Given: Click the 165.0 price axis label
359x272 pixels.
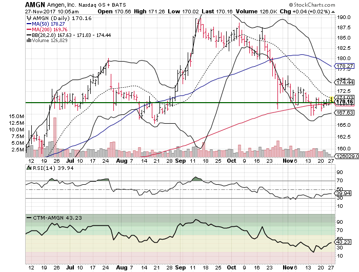Looking at the screenshot, I should (344, 125).
